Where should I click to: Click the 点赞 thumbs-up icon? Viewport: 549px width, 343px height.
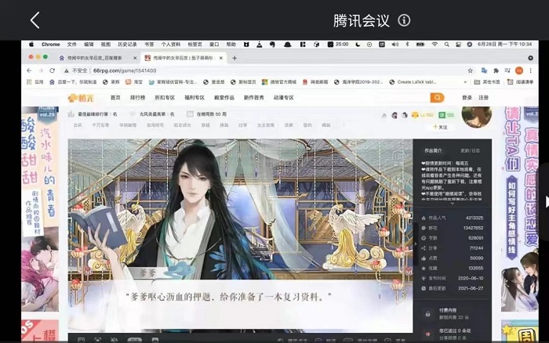coord(424,258)
